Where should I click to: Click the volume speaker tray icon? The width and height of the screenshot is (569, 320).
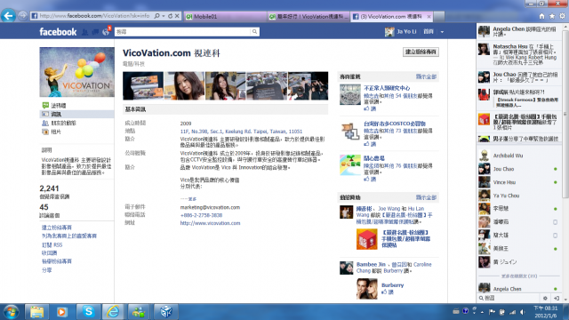coord(523,312)
